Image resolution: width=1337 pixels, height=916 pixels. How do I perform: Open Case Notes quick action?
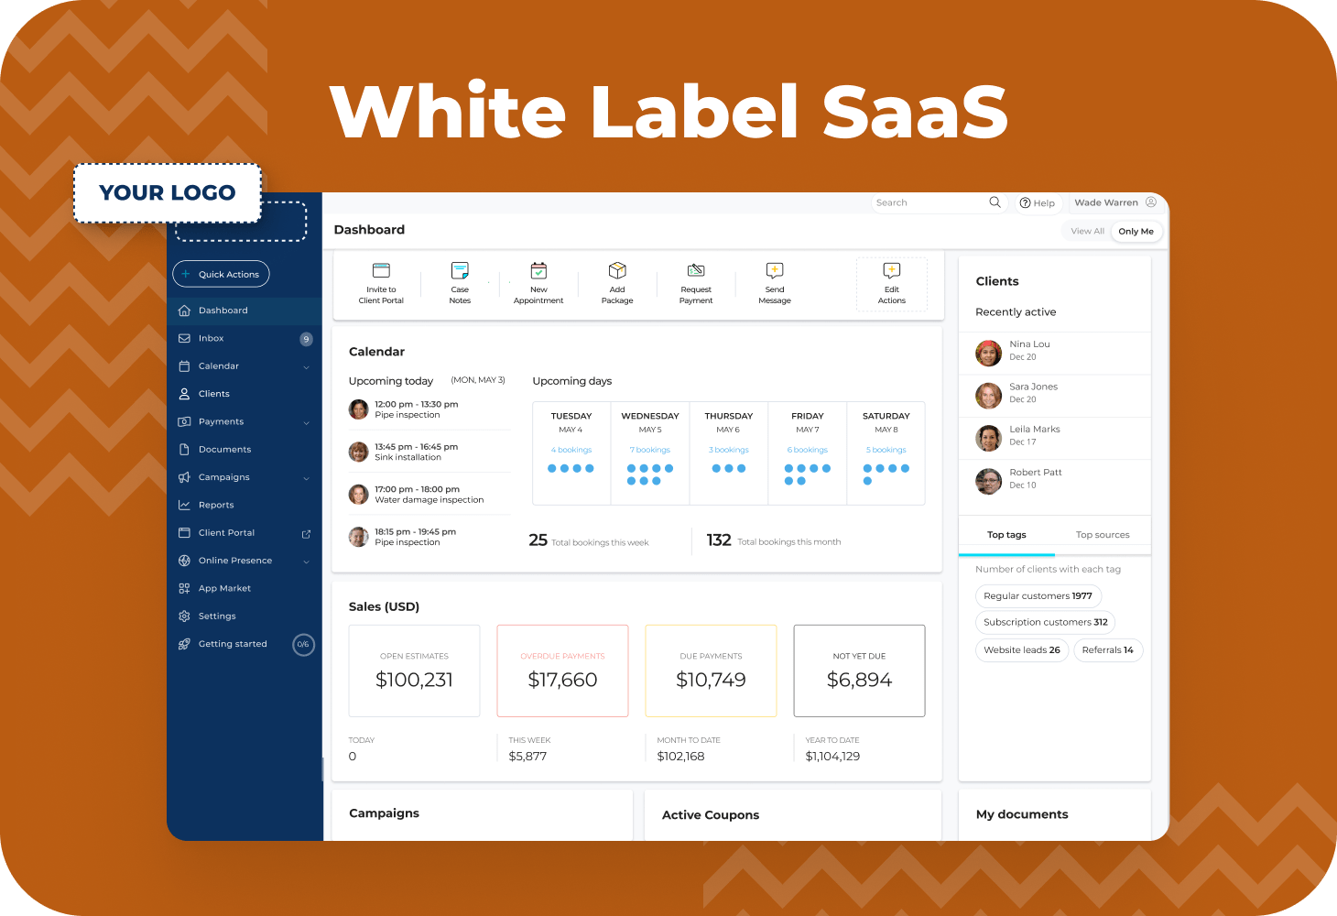click(x=460, y=283)
